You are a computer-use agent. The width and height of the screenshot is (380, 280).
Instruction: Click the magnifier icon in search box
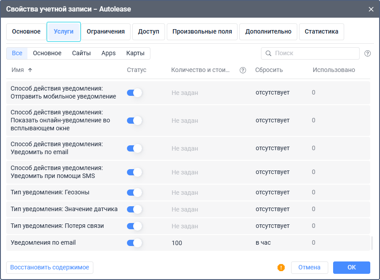click(x=268, y=53)
